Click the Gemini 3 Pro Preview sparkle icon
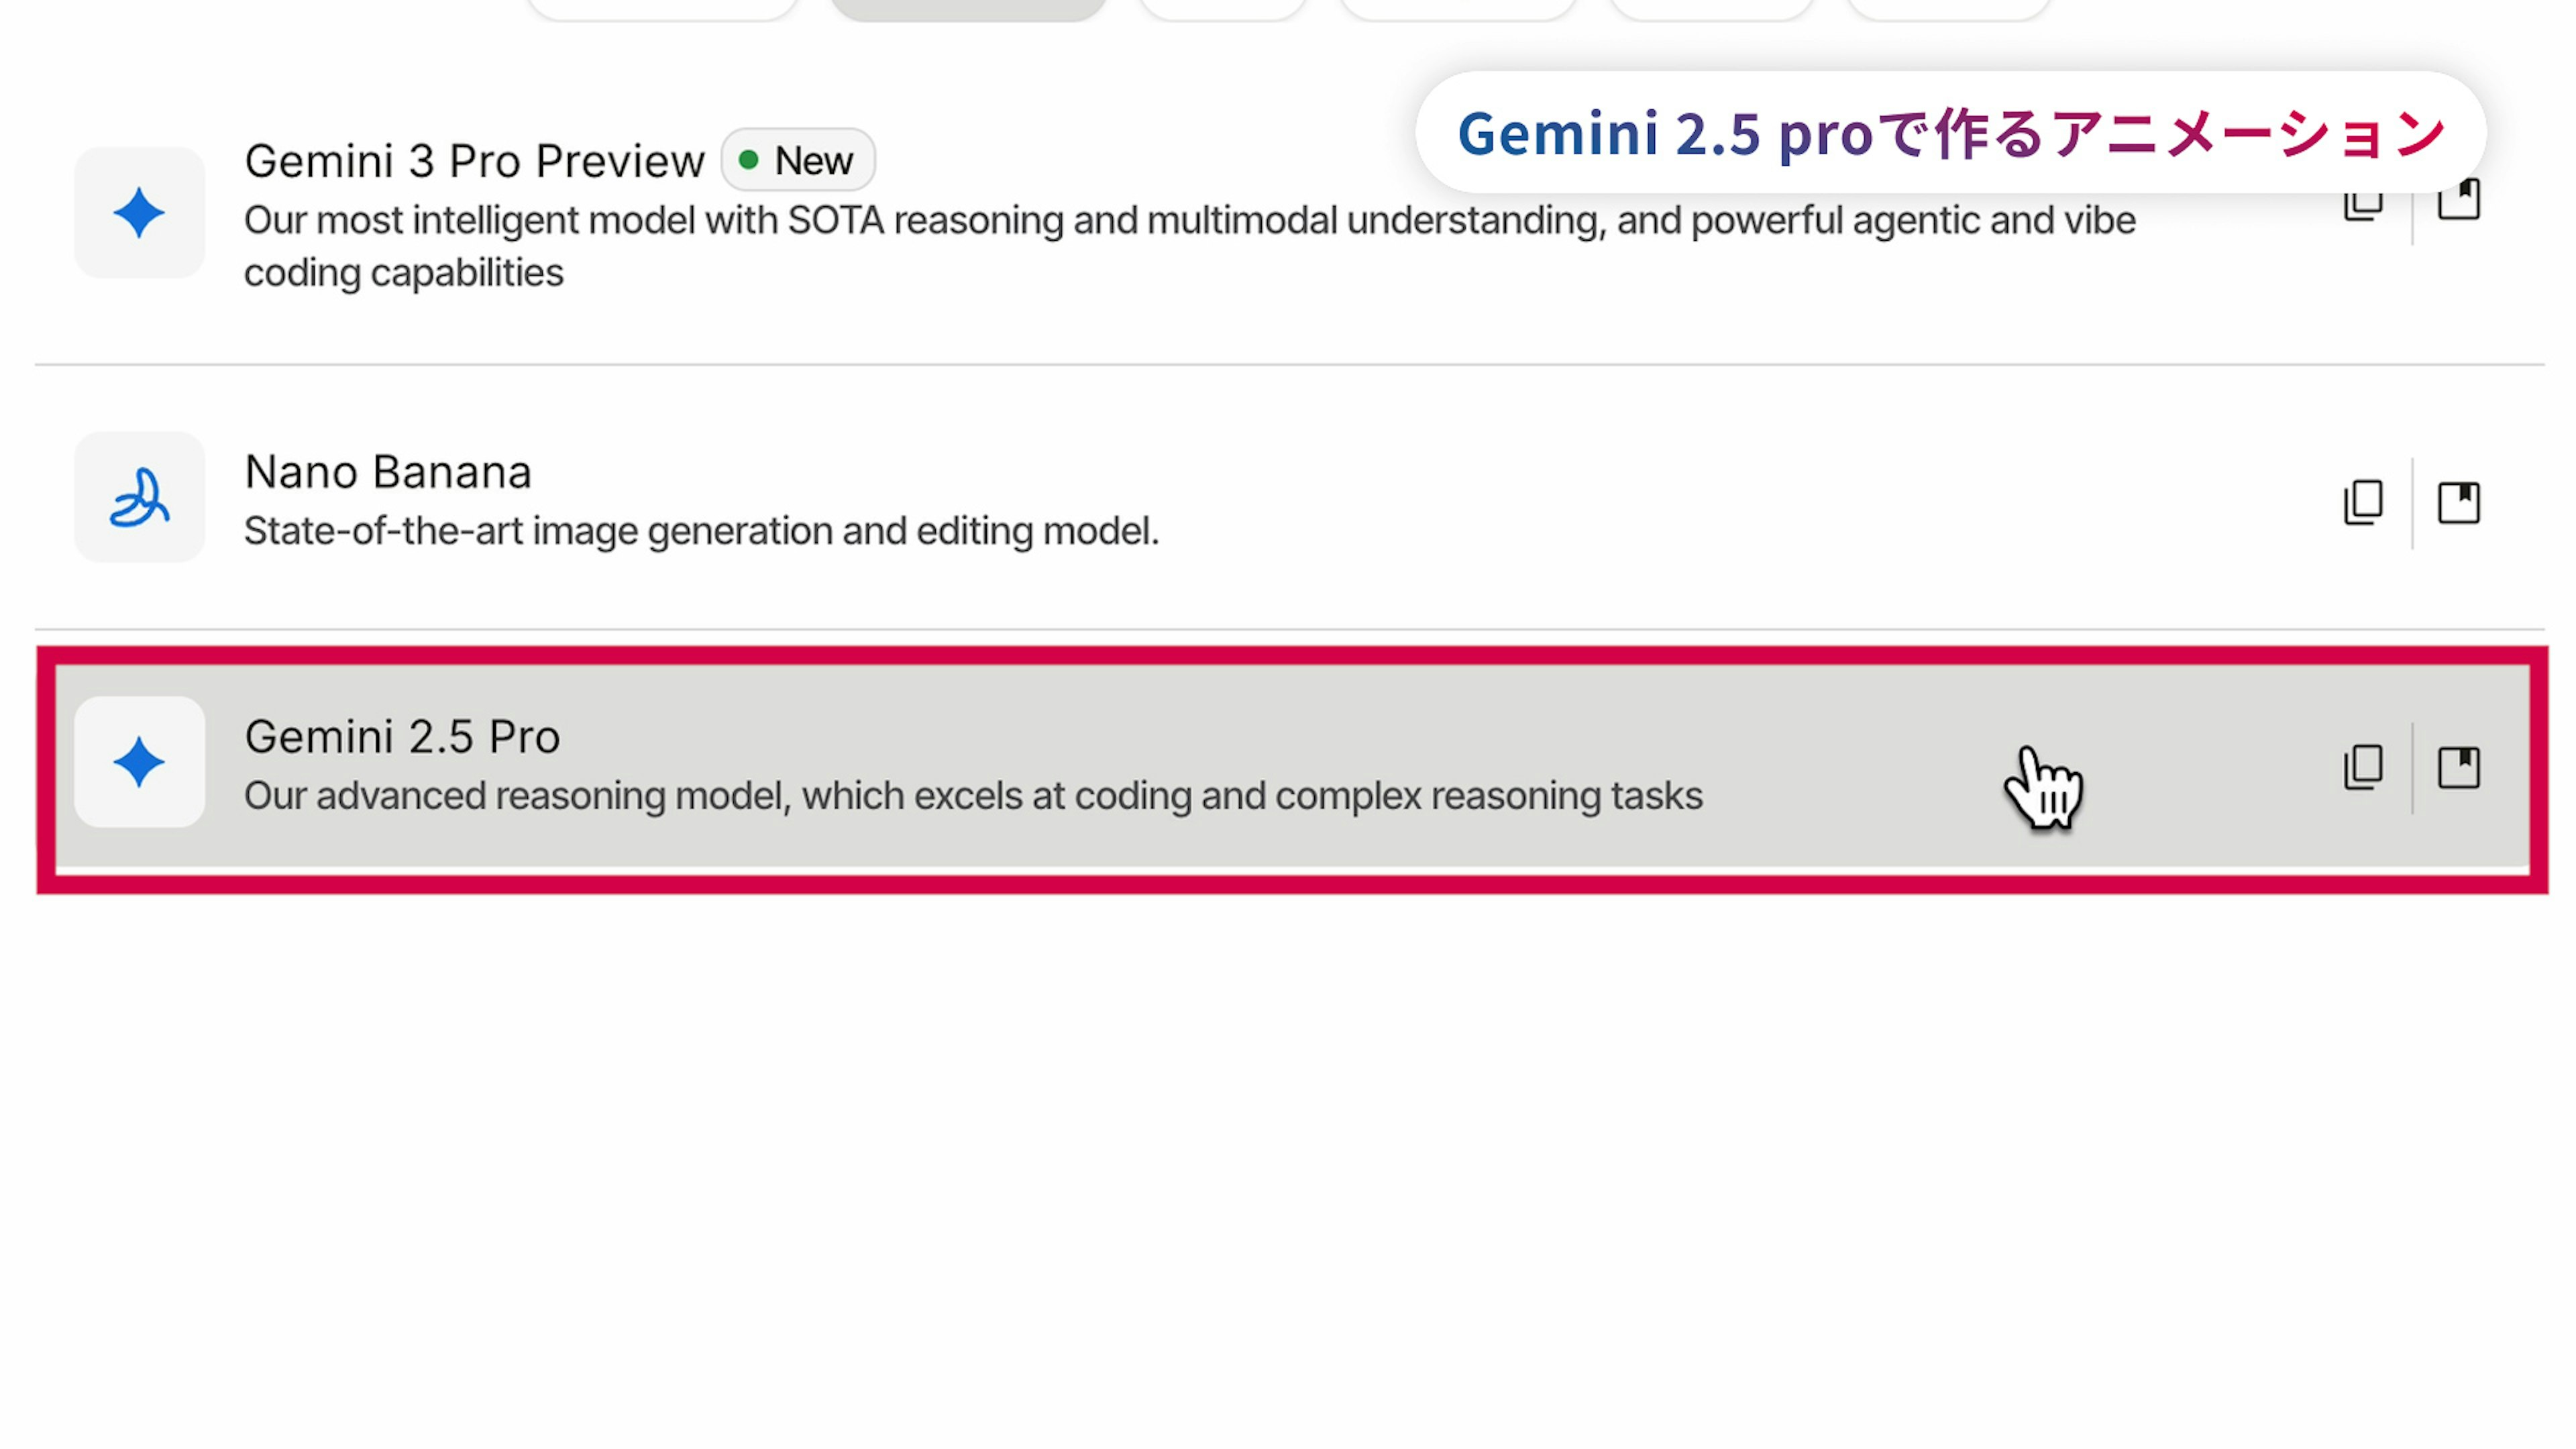 click(x=139, y=213)
